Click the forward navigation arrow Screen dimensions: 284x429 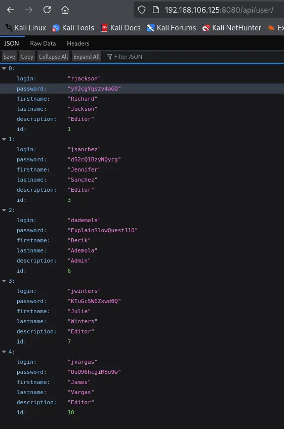[29, 10]
